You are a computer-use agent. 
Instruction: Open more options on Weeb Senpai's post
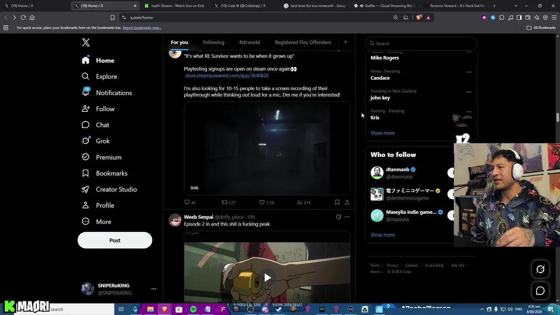coord(347,217)
